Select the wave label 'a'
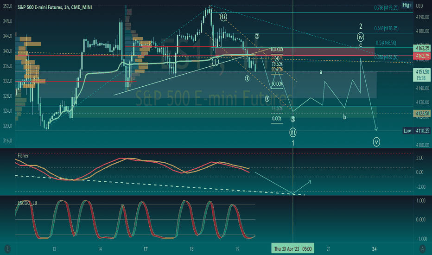The width and height of the screenshot is (432, 255). pyautogui.click(x=321, y=72)
